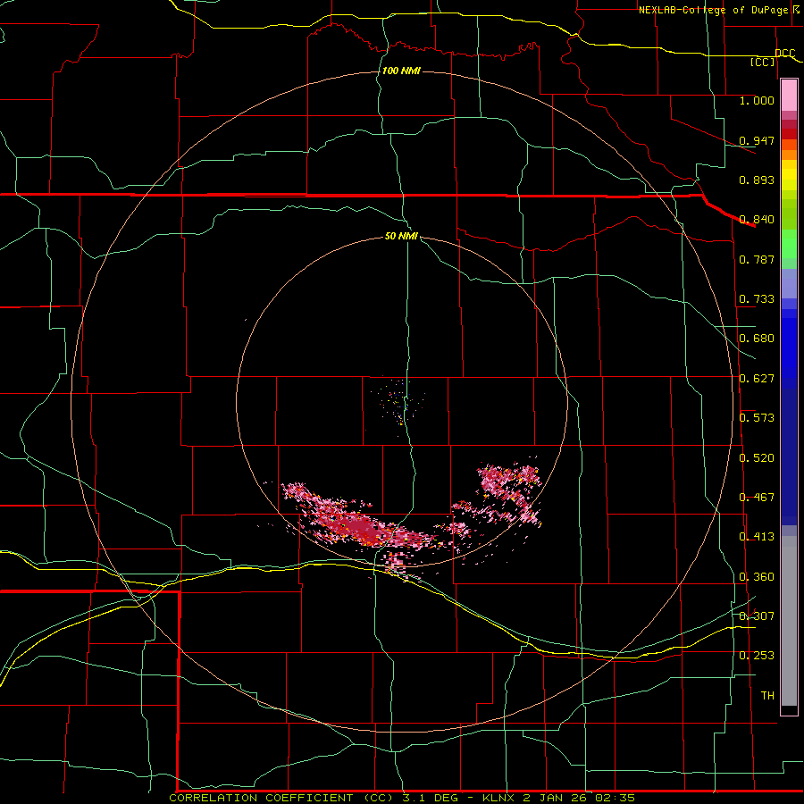
Task: Click the 0.520 color scale value
Action: coord(757,458)
